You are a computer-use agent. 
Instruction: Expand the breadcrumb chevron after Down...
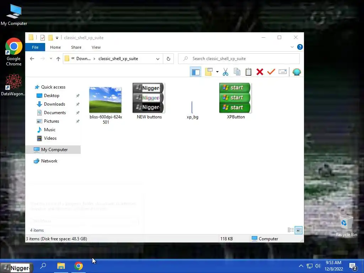pos(95,59)
